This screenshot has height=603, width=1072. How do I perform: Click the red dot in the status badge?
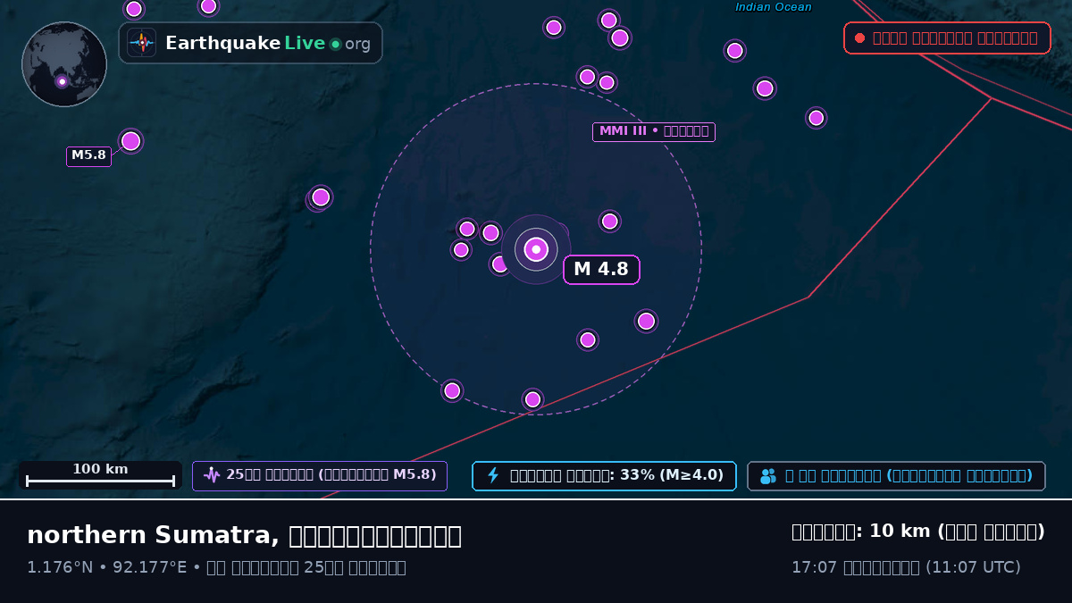(x=859, y=38)
